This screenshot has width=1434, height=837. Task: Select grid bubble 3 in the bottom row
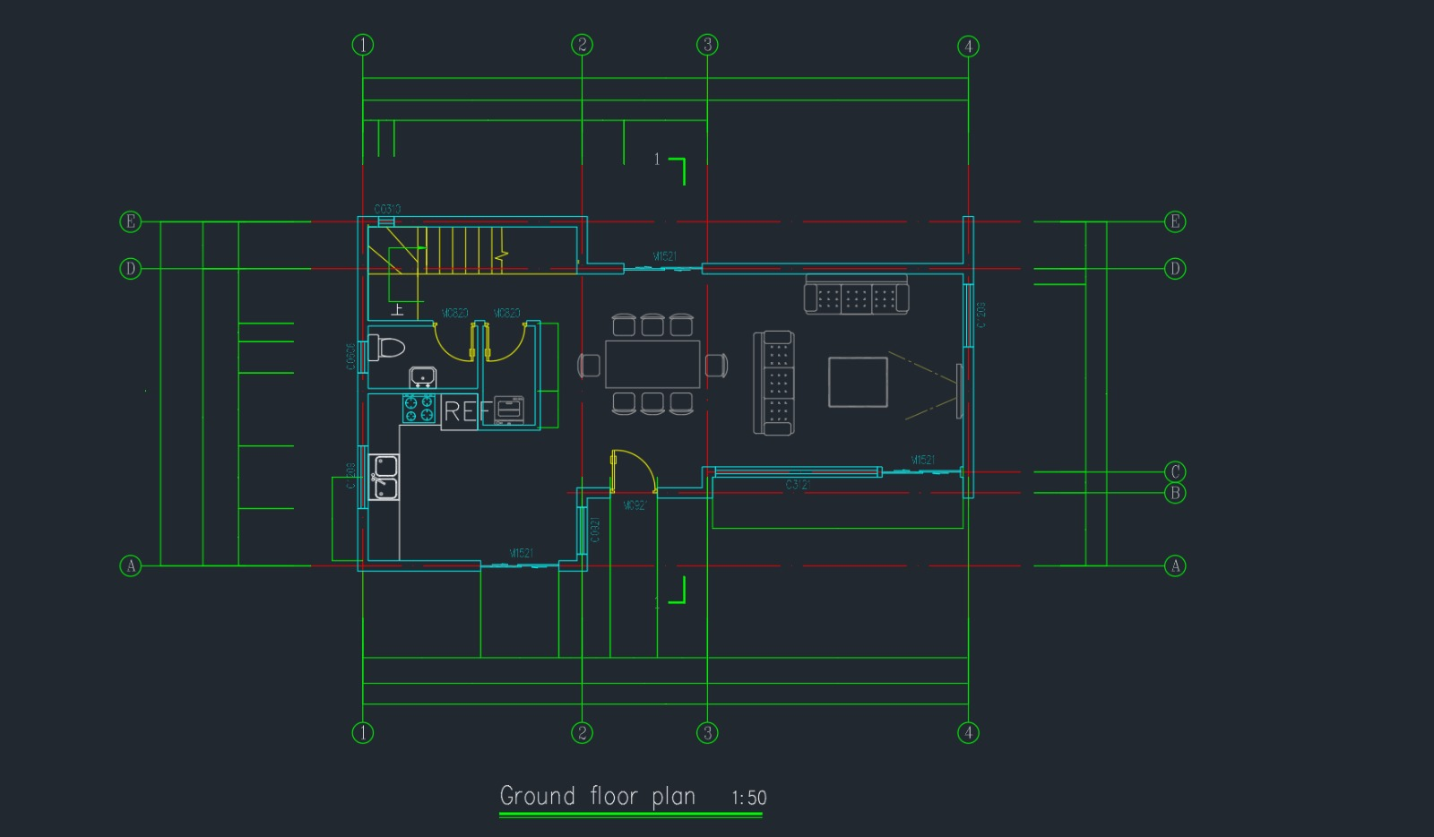[x=707, y=733]
